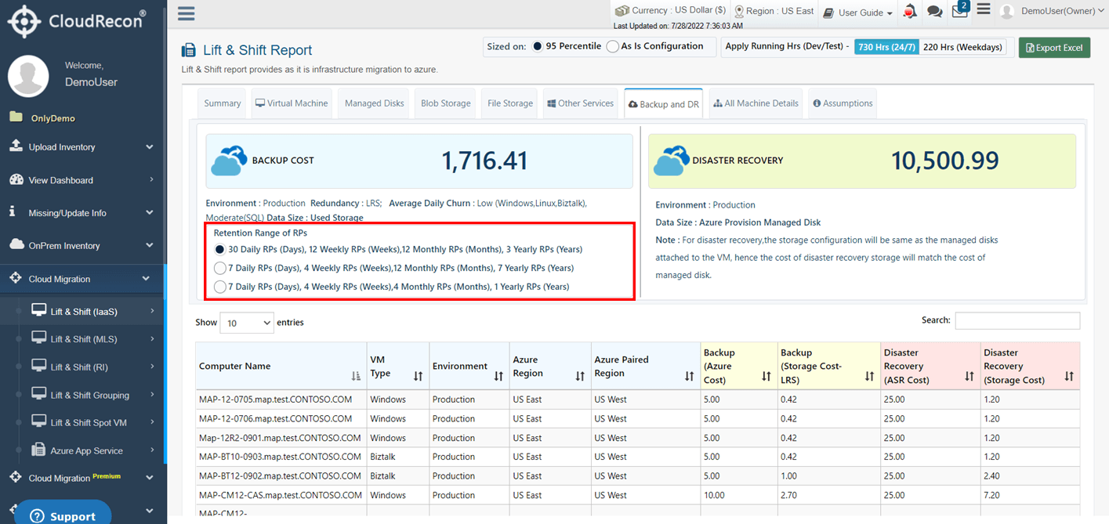1109x524 pixels.
Task: Open the entries-per-page dropdown
Action: (x=247, y=323)
